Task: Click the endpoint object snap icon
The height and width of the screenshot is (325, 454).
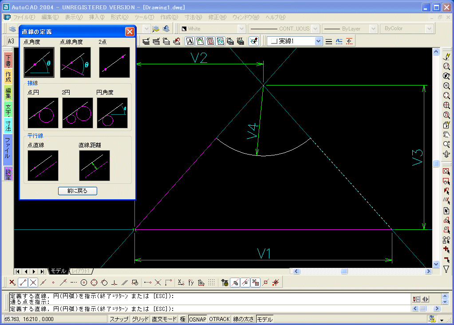Action: tap(24, 282)
